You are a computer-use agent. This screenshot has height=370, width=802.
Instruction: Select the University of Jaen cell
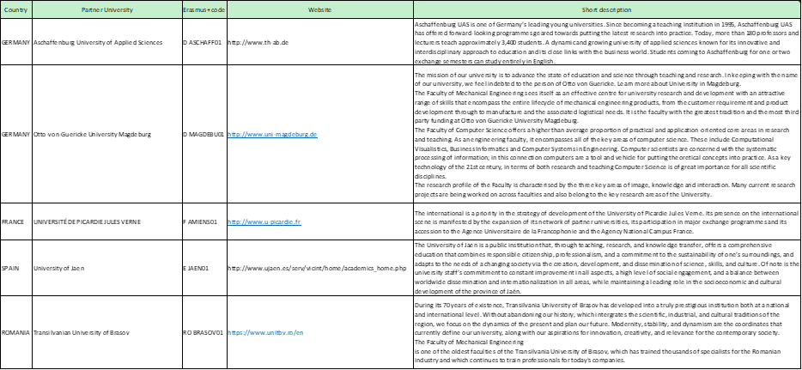pos(106,268)
